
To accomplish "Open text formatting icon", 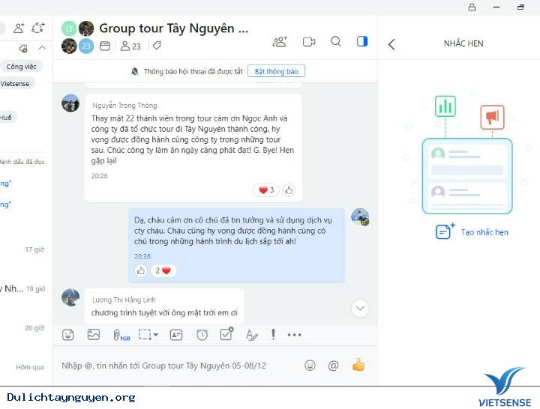I will pos(251,335).
